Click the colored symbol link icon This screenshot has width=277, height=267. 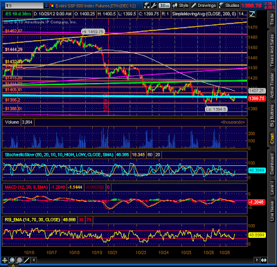pos(52,6)
